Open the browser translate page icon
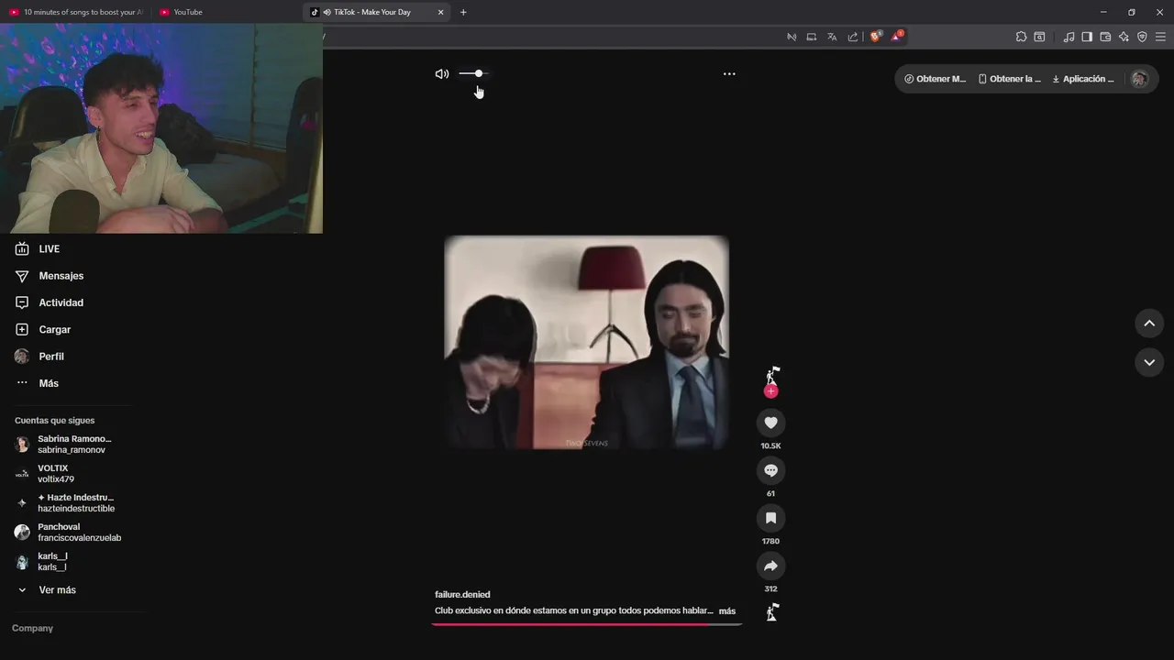This screenshot has height=660, width=1174. tap(832, 37)
